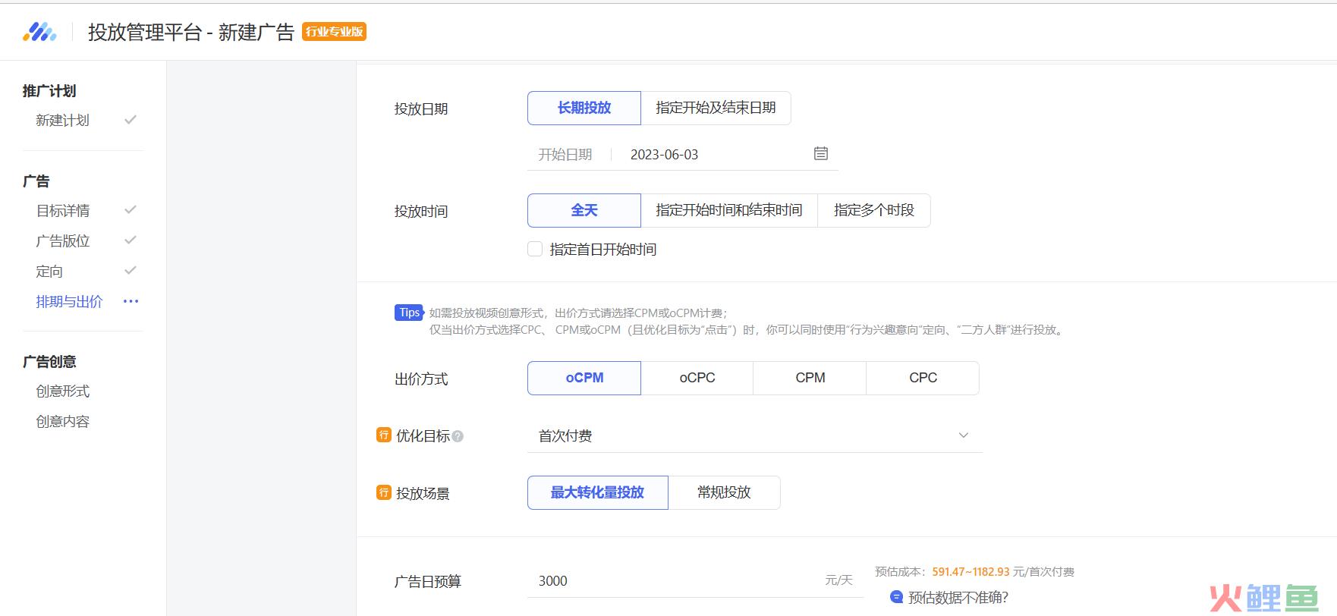This screenshot has width=1337, height=616.
Task: Select oCPC bidding method
Action: coord(697,378)
